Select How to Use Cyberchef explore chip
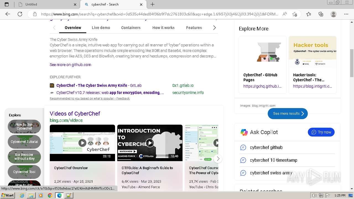354x199 pixels. 24,127
